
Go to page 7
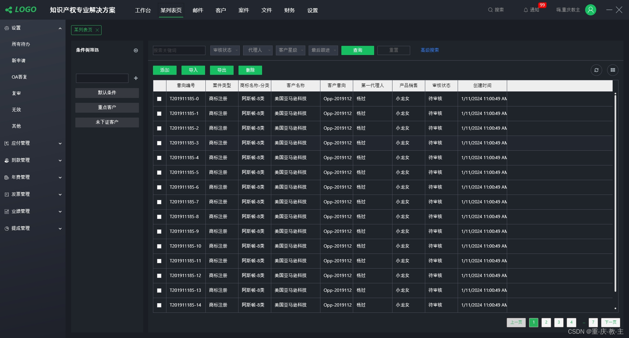pos(593,323)
